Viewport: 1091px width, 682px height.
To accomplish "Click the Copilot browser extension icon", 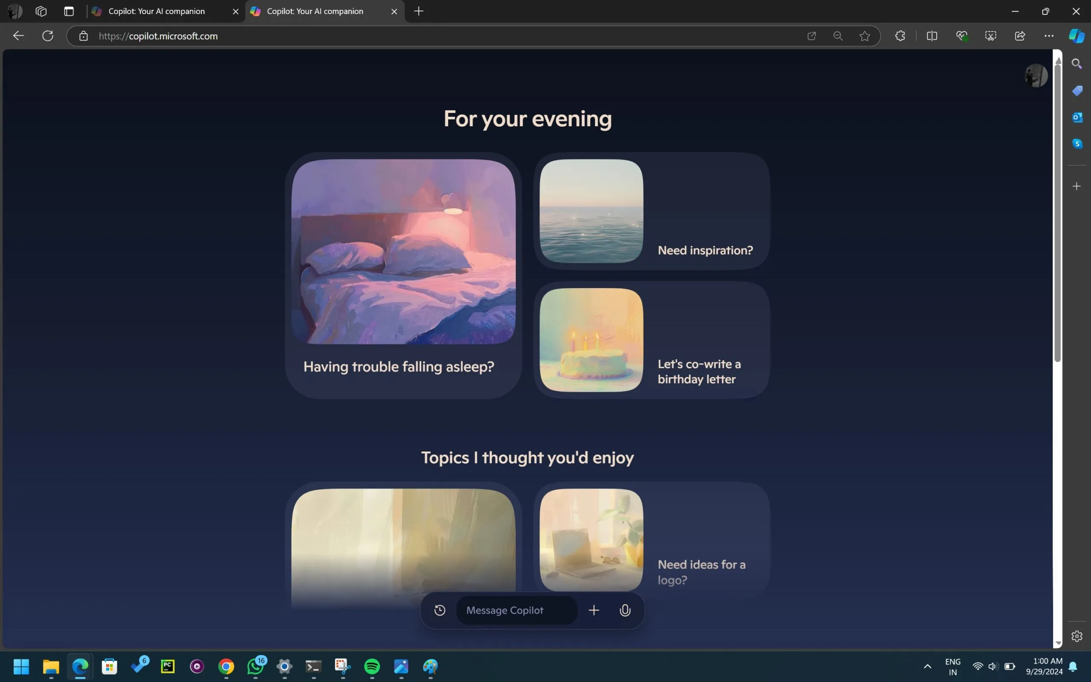I will point(1077,35).
